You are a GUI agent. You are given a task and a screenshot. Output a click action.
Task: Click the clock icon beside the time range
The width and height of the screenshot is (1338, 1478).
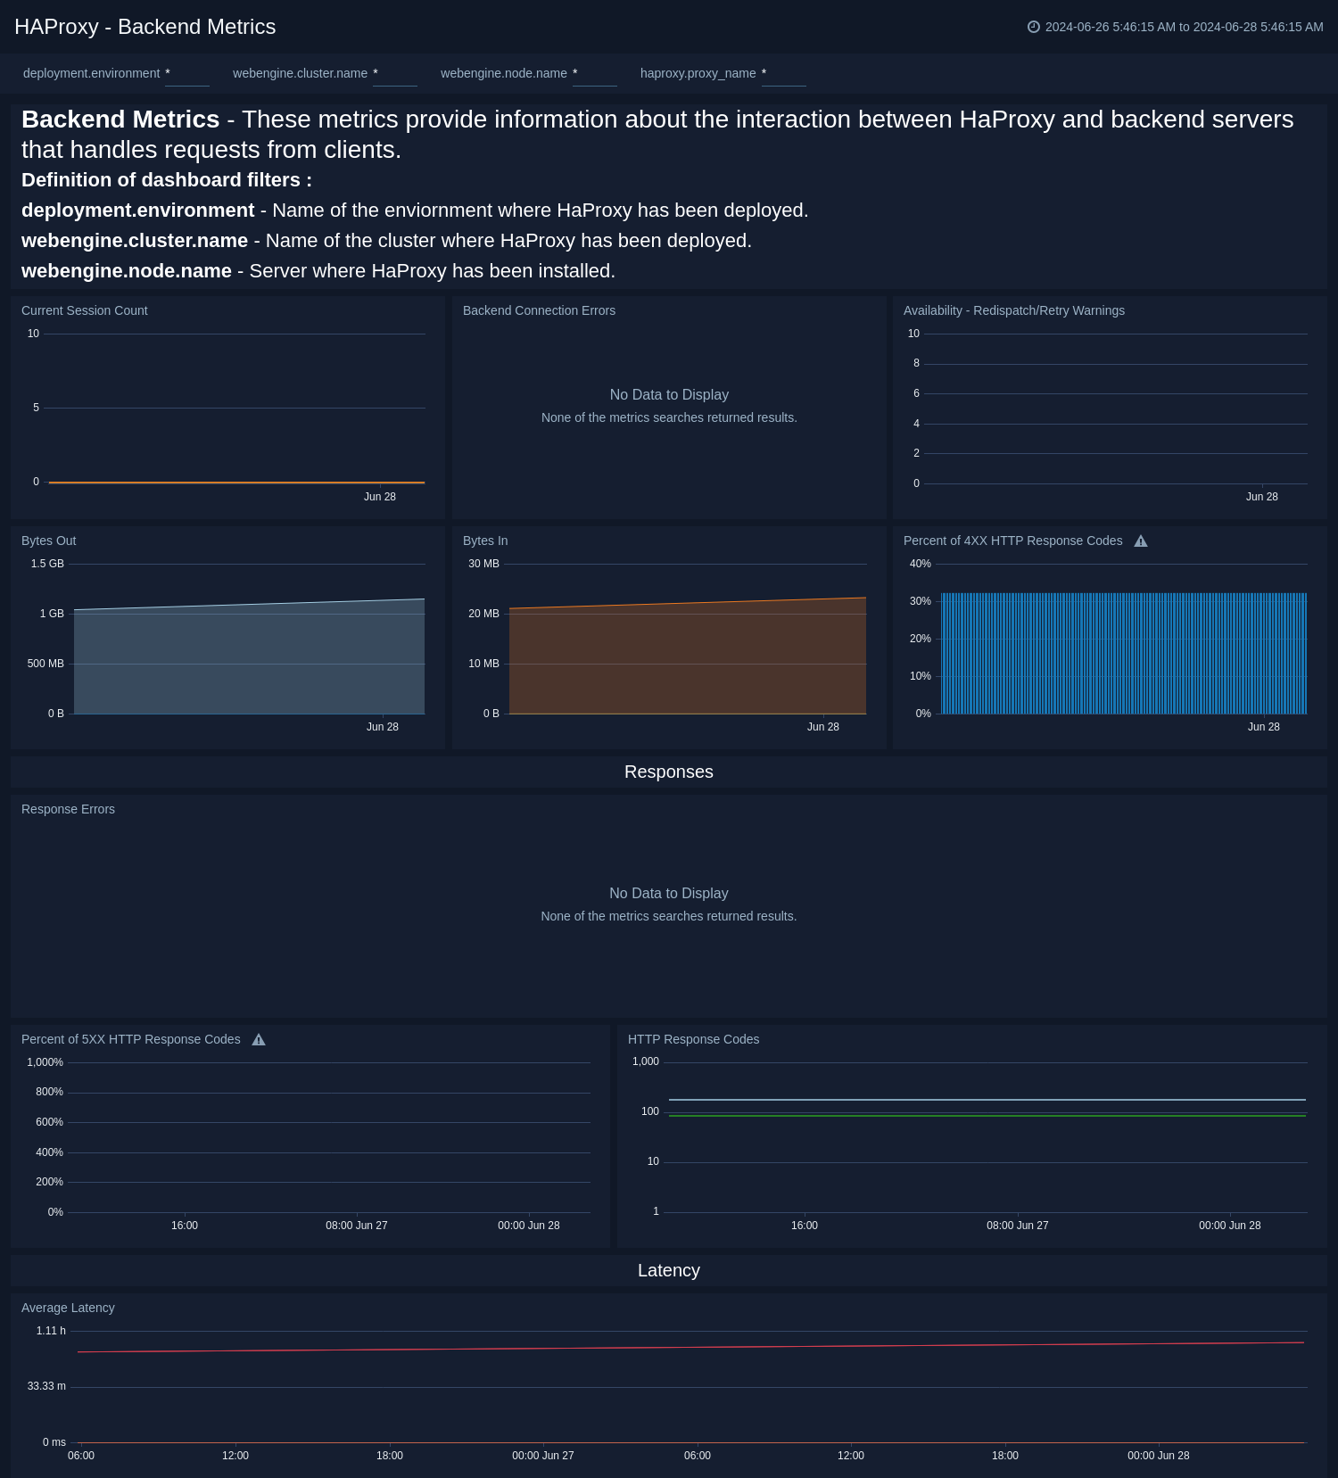(1034, 27)
